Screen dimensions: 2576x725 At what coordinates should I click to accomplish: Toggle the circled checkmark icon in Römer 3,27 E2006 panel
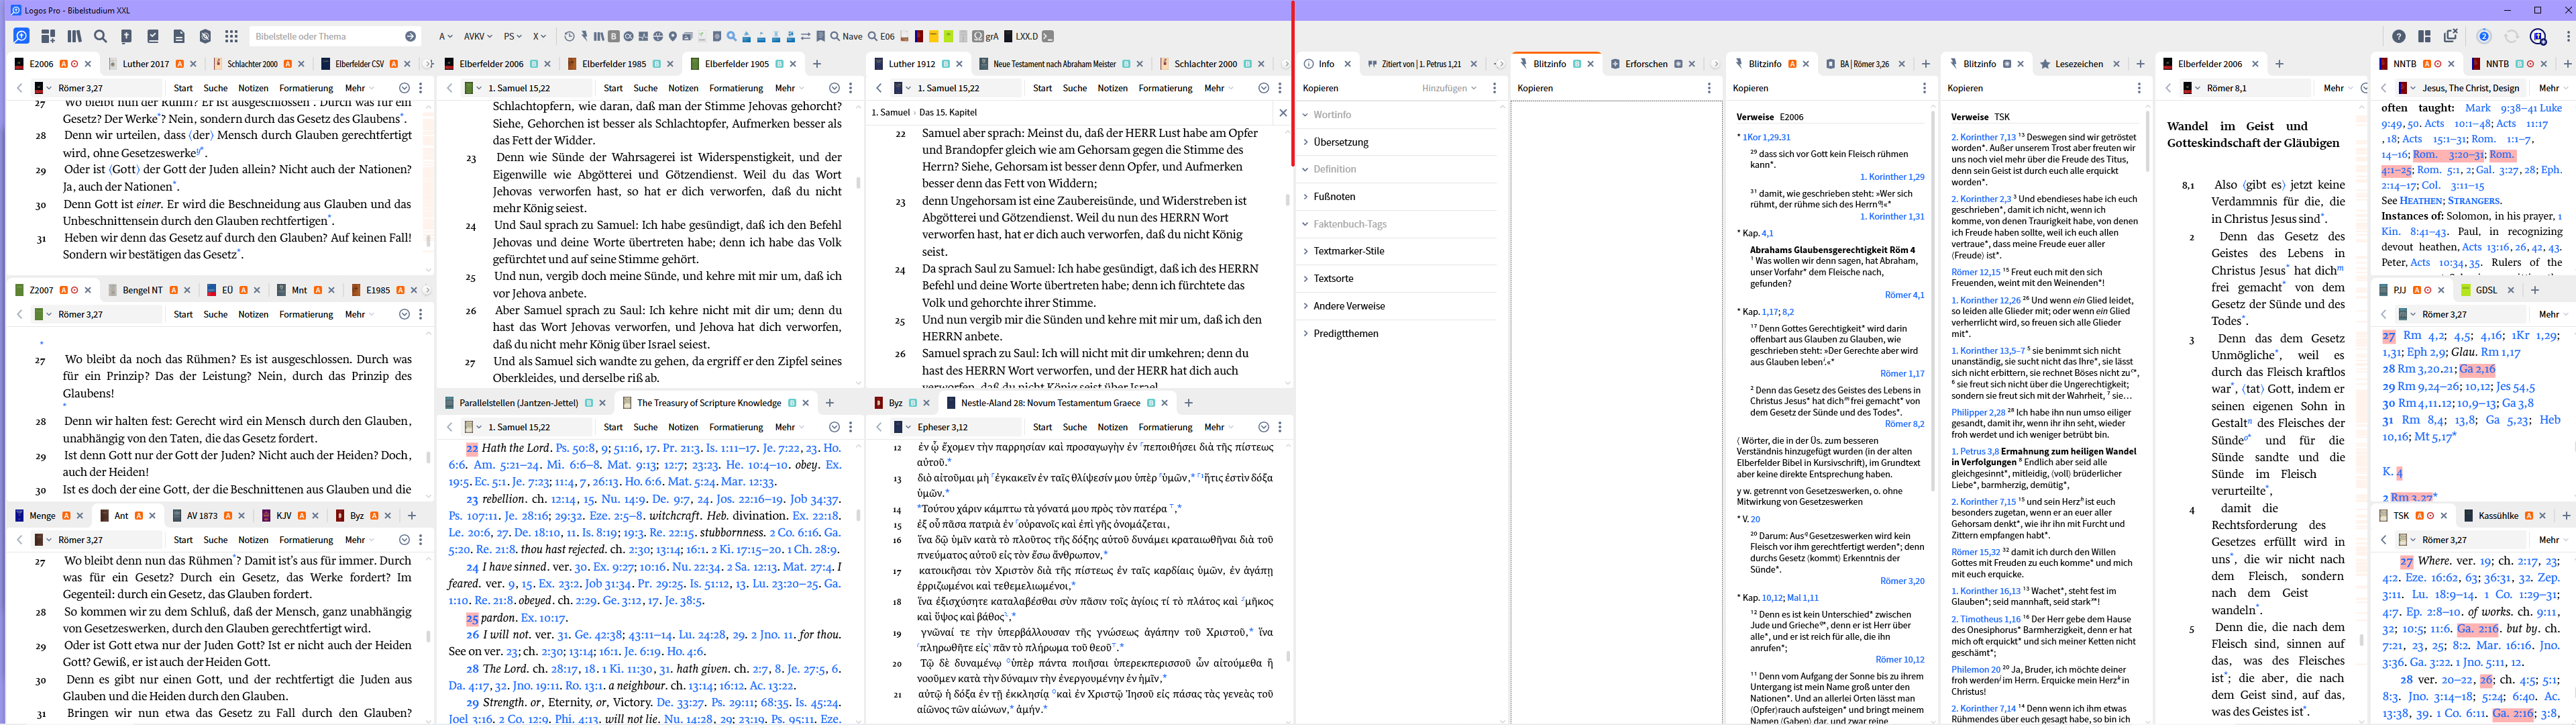pyautogui.click(x=404, y=88)
